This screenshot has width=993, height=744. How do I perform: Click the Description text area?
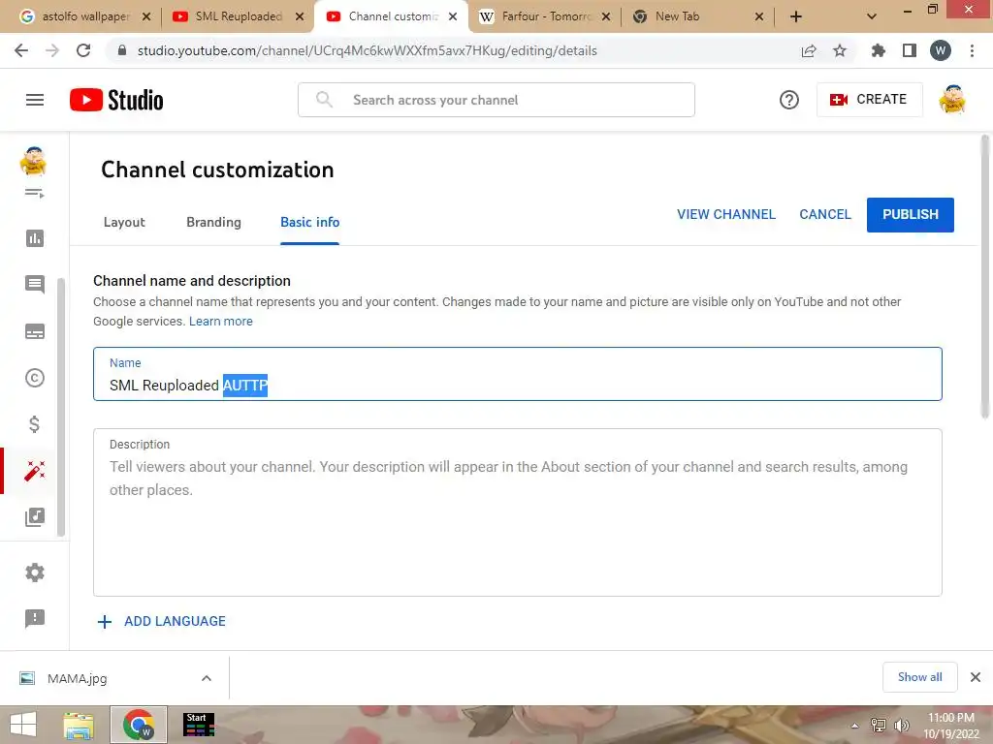point(518,512)
